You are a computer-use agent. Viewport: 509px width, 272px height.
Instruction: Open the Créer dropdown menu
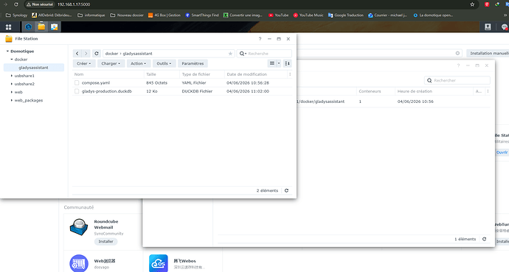coord(84,63)
